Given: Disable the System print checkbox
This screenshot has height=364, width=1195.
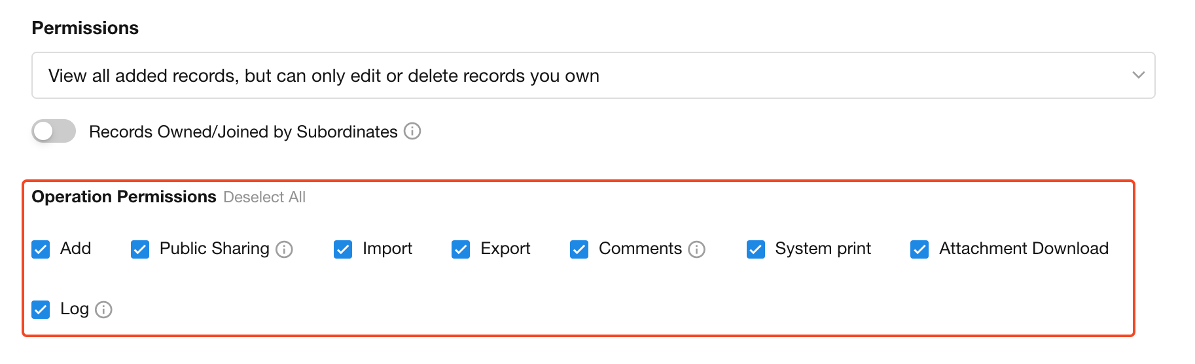Looking at the screenshot, I should 756,249.
